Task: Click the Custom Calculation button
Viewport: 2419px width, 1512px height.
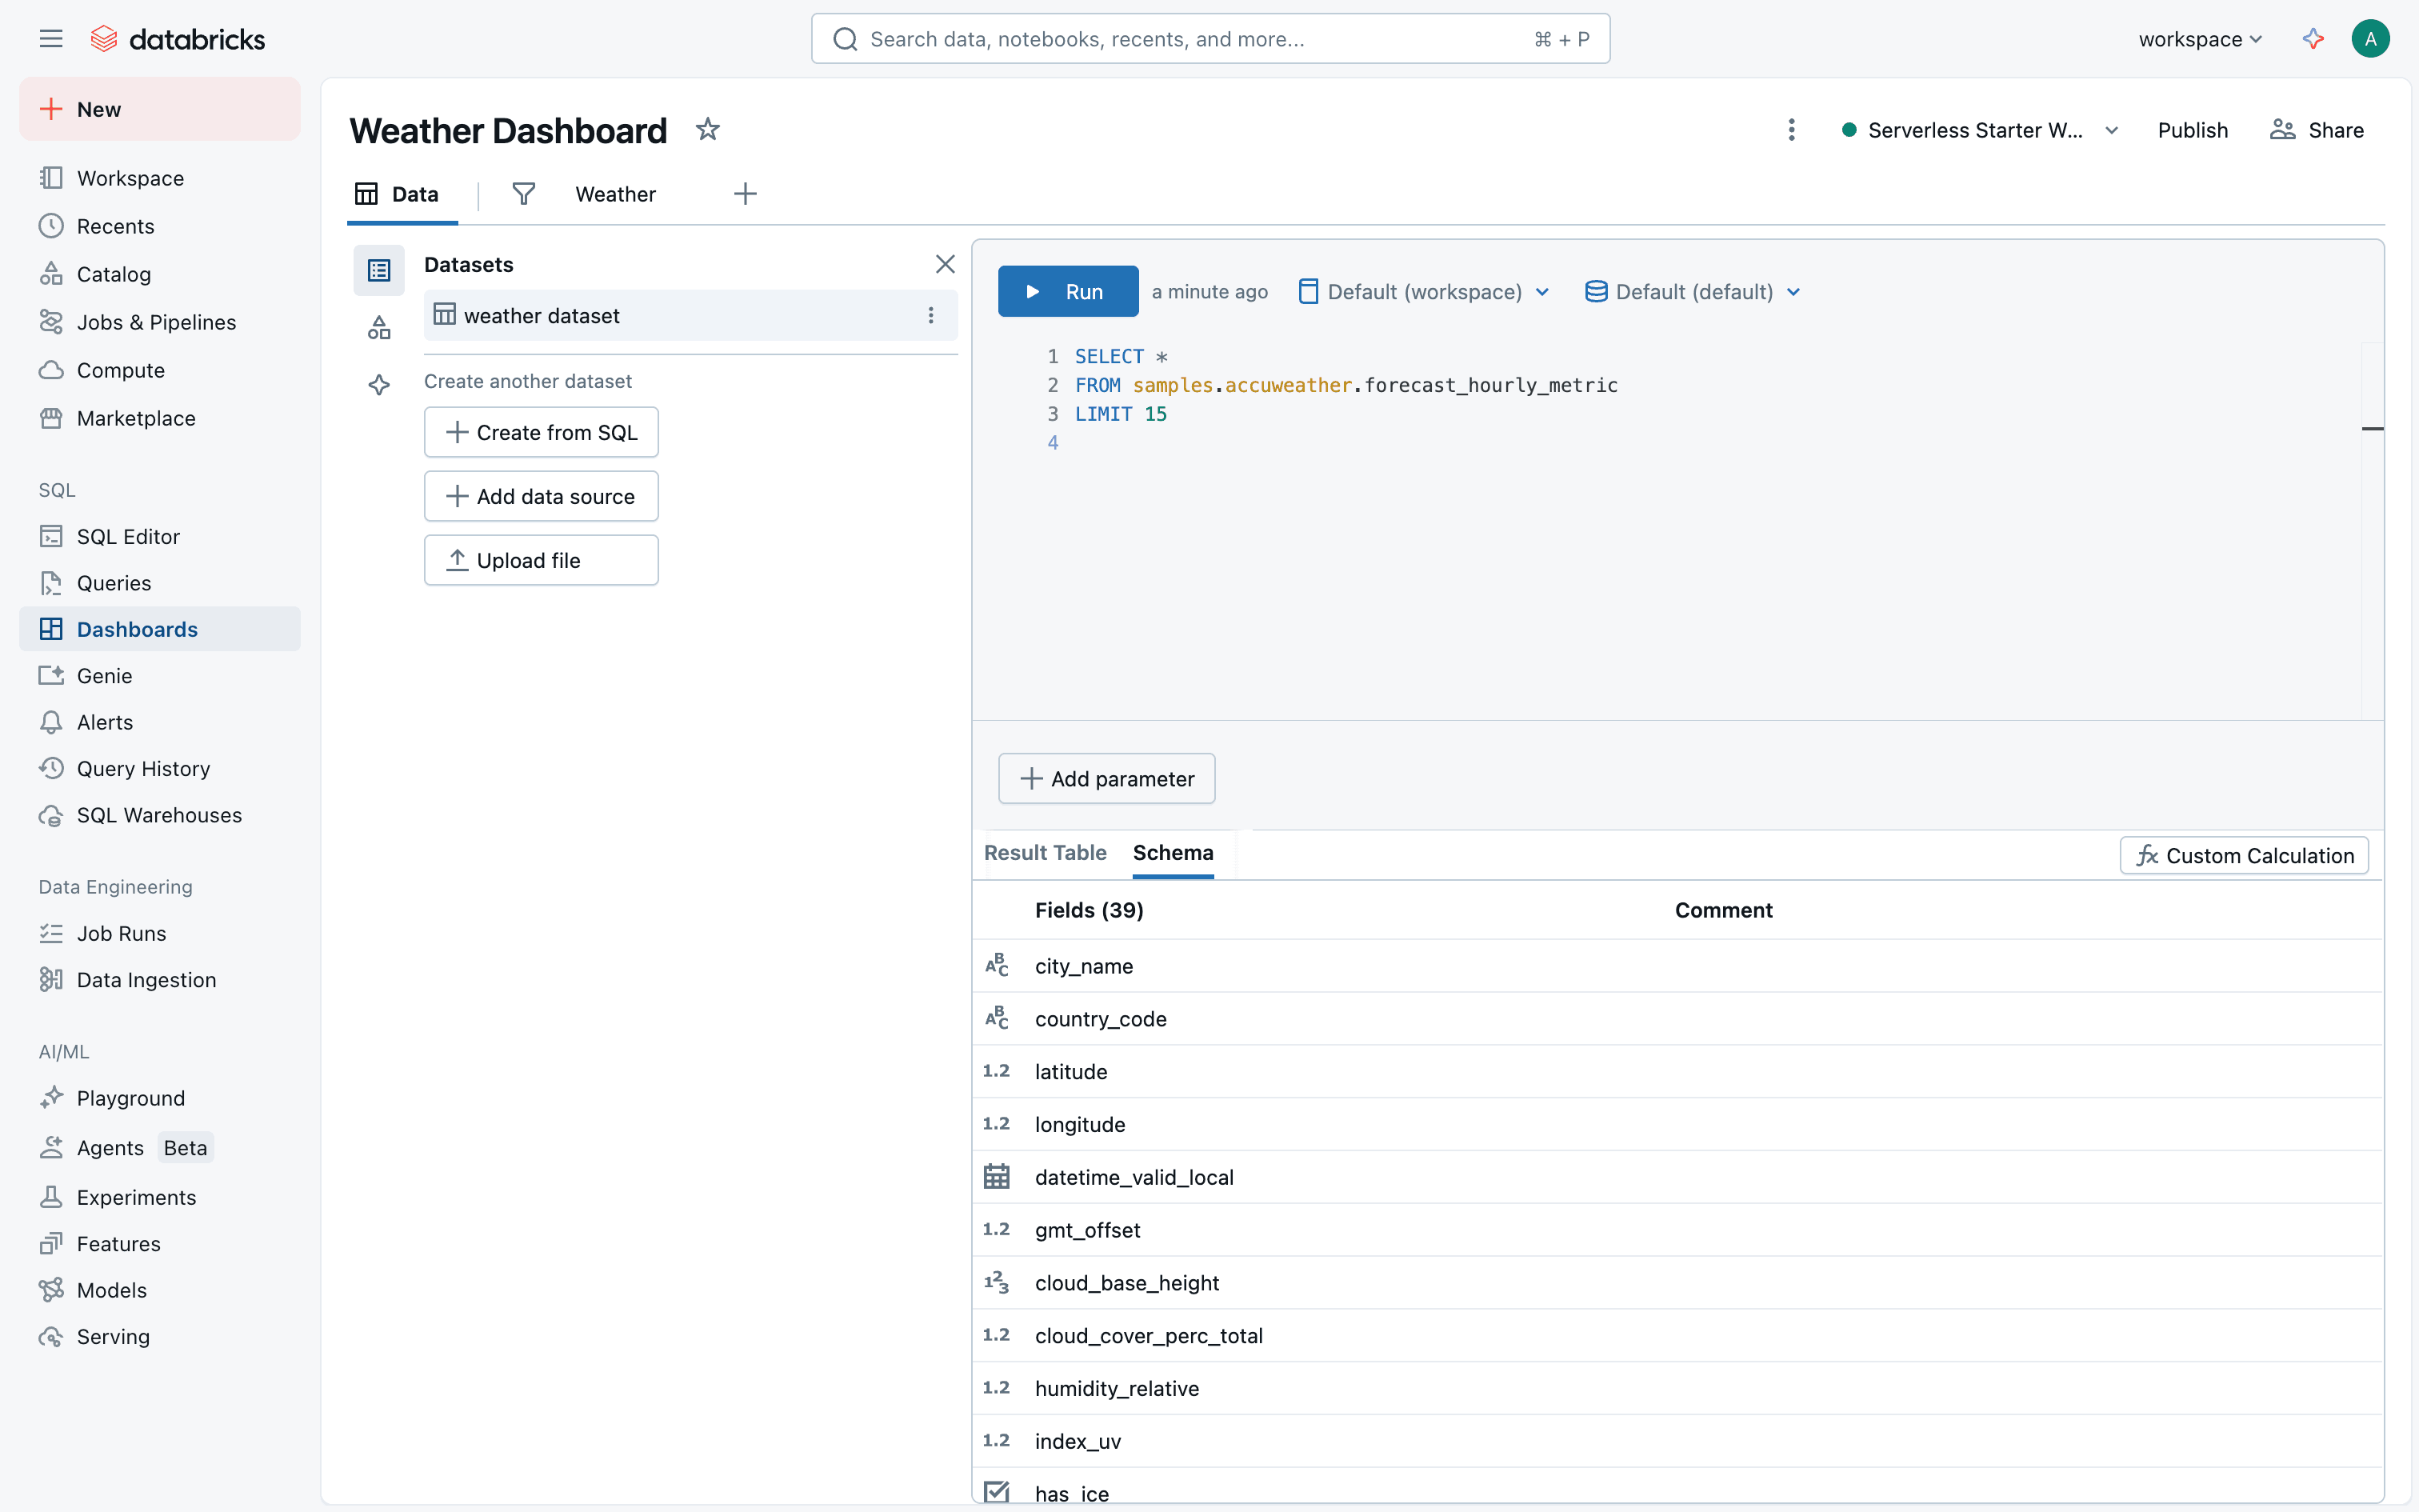Action: (x=2243, y=856)
